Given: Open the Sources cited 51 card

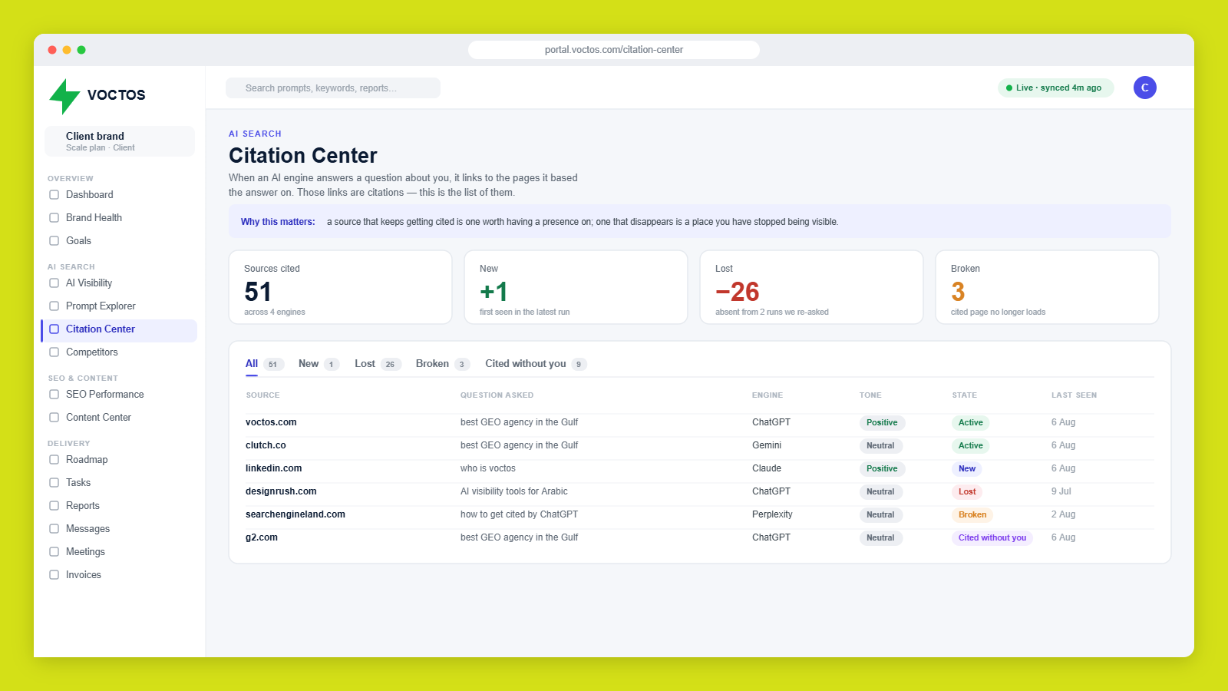Looking at the screenshot, I should pos(340,287).
